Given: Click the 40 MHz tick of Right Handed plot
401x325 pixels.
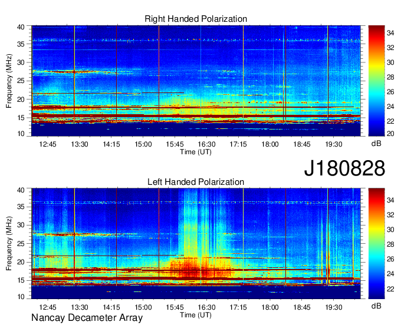Looking at the screenshot, I should point(21,27).
